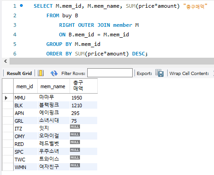This screenshot has height=175, width=214.
Task: Select value 1210
Action: 84,105
